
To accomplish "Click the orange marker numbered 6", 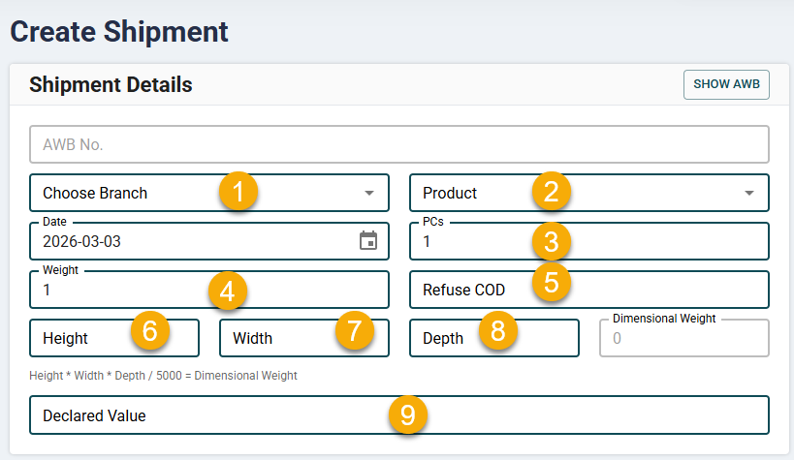I will [x=150, y=330].
